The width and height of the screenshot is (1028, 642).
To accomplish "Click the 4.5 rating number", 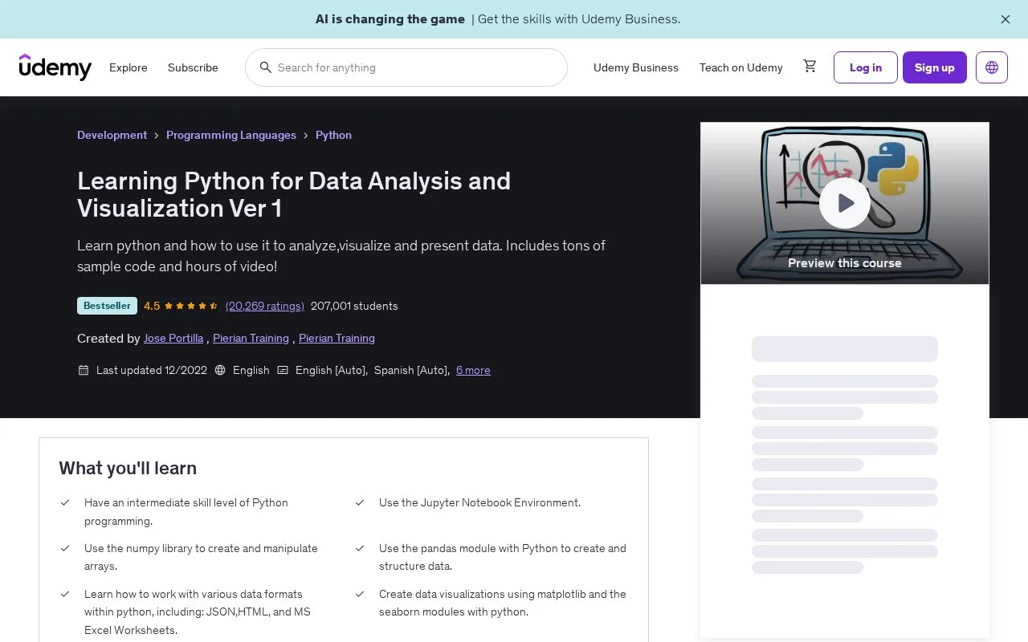I will (x=152, y=306).
